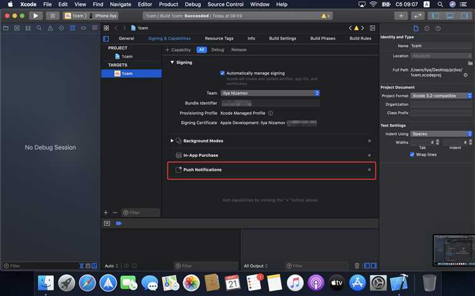Uncheck Automatically manage signing
This screenshot has height=296, width=475.
coord(223,73)
